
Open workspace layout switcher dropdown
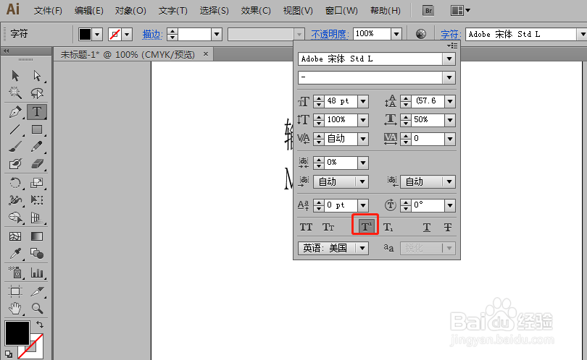click(x=460, y=10)
